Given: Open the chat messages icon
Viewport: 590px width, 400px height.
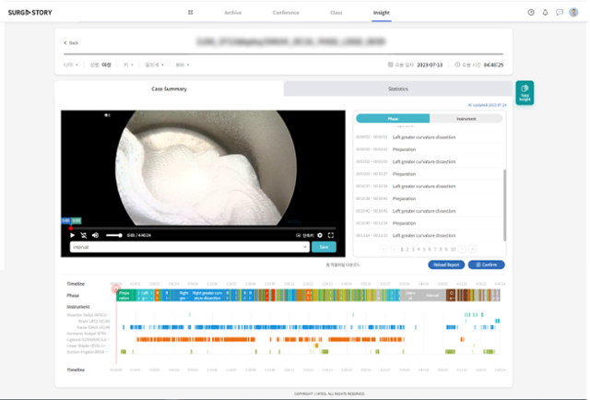Looking at the screenshot, I should click(560, 12).
